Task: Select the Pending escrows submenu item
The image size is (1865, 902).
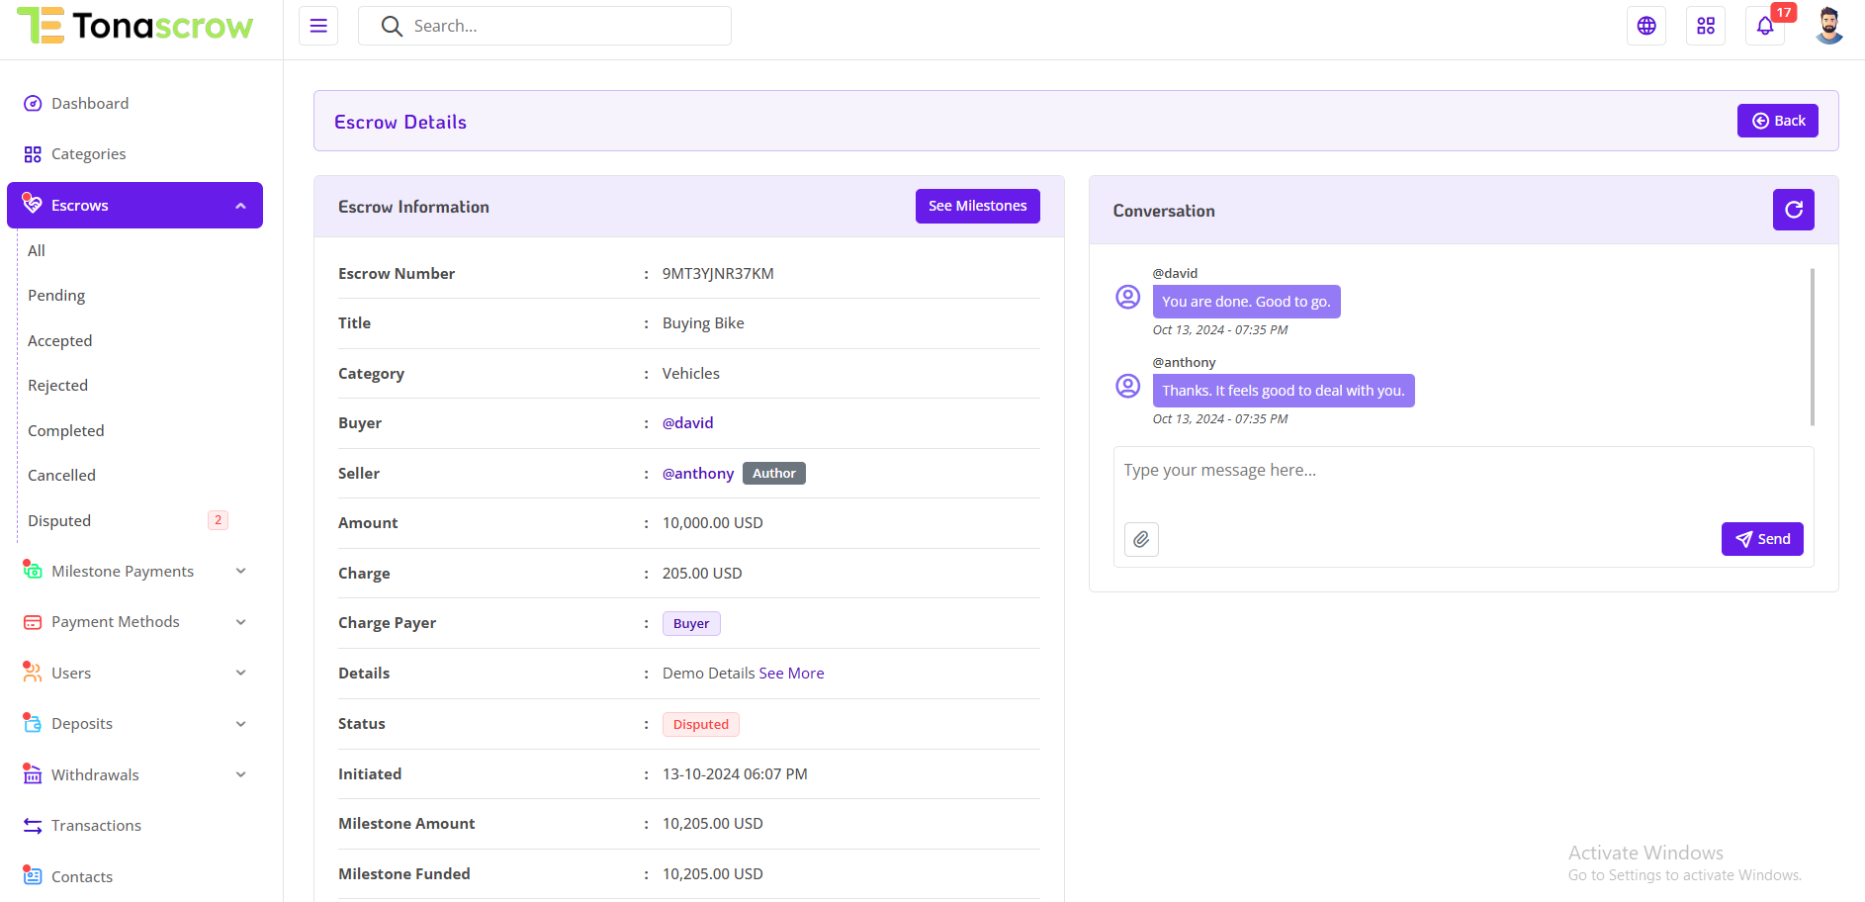Action: click(x=56, y=296)
